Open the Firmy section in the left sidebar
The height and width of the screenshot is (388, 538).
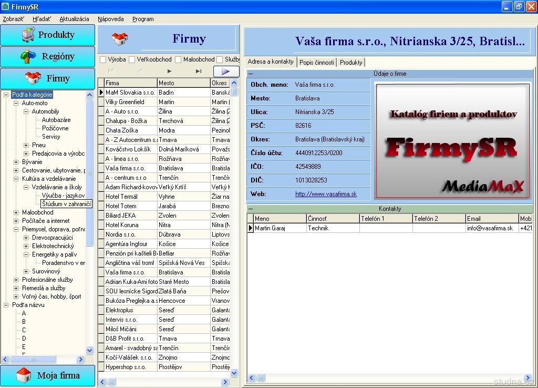[x=48, y=78]
